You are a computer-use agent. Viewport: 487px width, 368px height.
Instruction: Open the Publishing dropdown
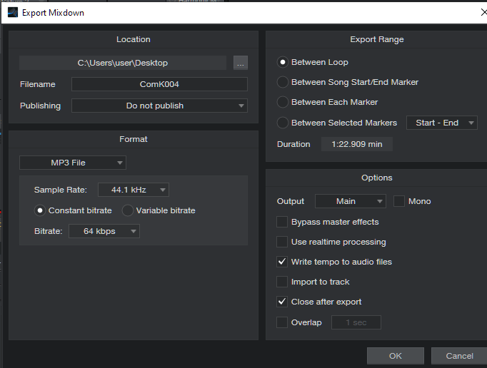coord(159,106)
